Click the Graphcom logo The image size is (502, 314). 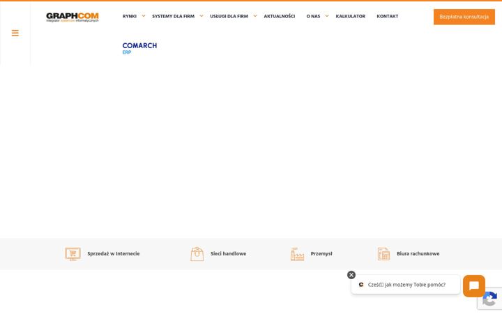pyautogui.click(x=73, y=17)
